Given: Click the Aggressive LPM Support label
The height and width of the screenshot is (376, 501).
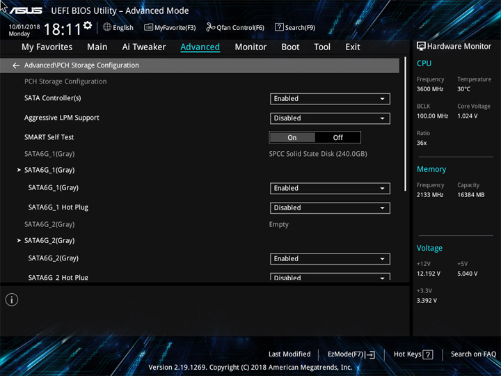Looking at the screenshot, I should (62, 118).
